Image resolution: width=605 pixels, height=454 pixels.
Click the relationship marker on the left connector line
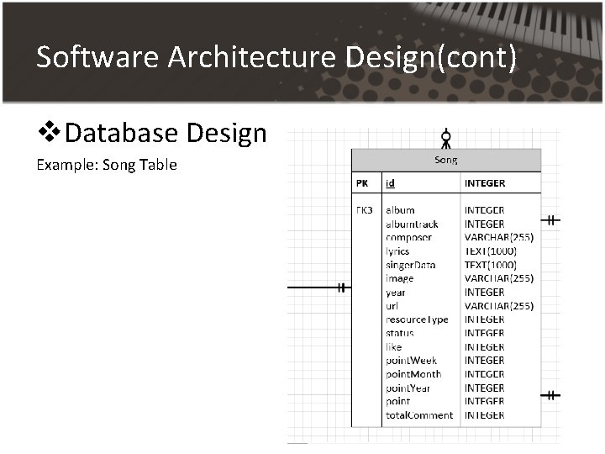(x=341, y=288)
